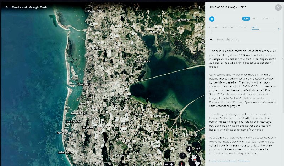Click the Ridgecrest map label

[88, 127]
